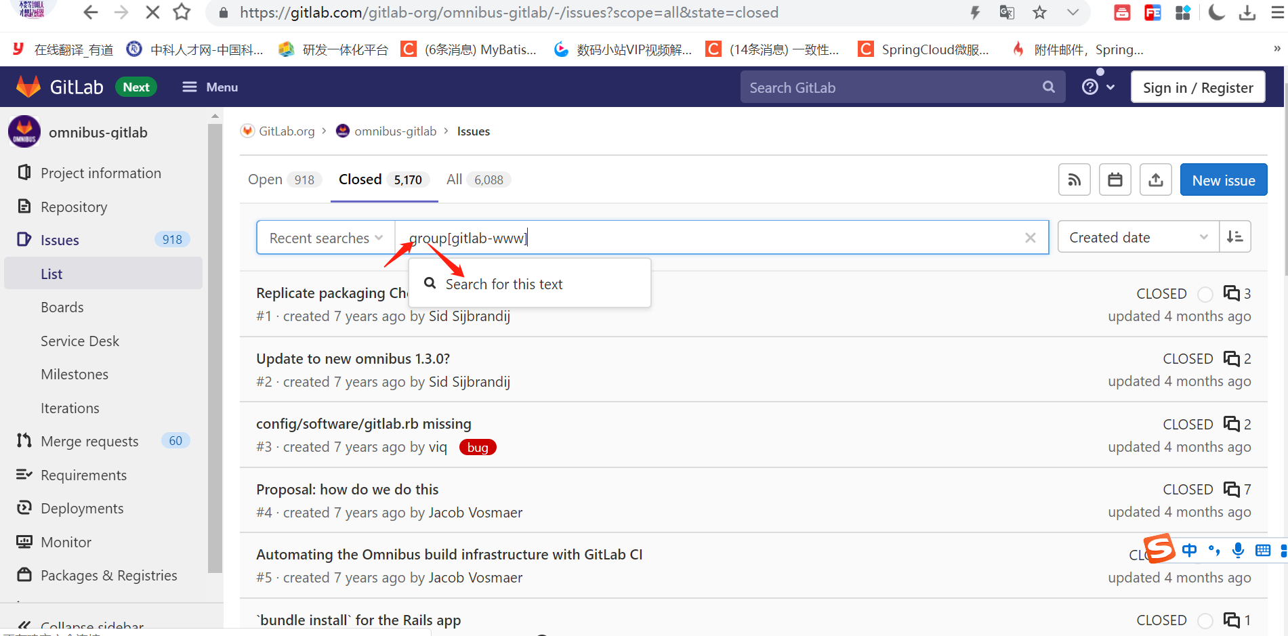Open the 在线翻译_有道 bookmark

(62, 49)
